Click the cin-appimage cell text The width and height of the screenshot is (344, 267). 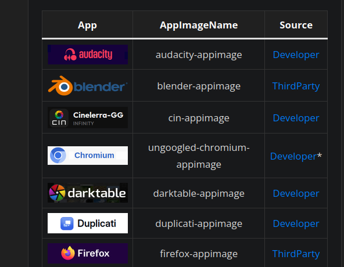199,118
